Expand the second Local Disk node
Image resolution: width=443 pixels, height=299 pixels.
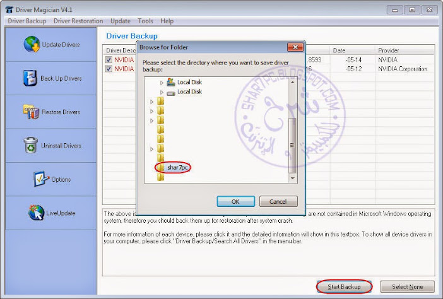(x=162, y=92)
